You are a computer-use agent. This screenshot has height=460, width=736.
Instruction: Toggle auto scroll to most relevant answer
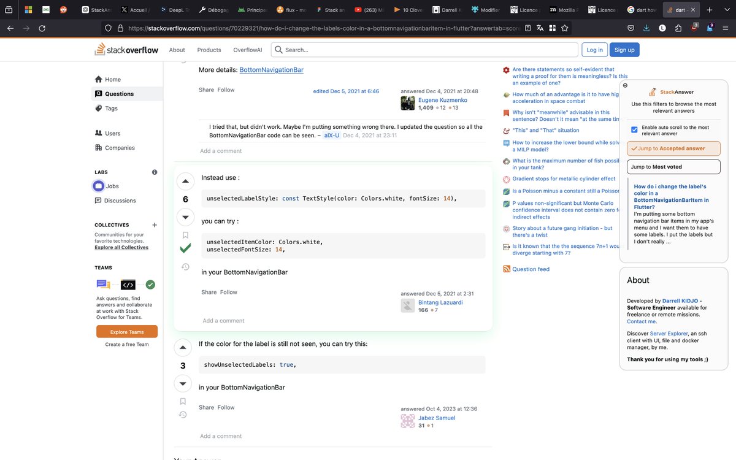click(635, 130)
